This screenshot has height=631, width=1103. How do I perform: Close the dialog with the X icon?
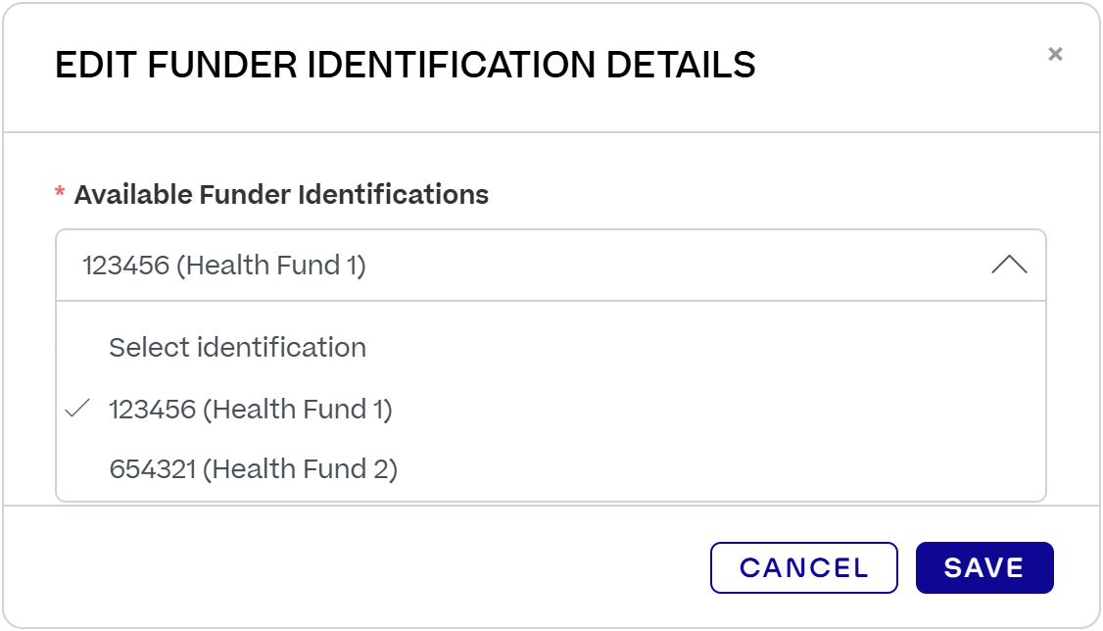[1056, 55]
